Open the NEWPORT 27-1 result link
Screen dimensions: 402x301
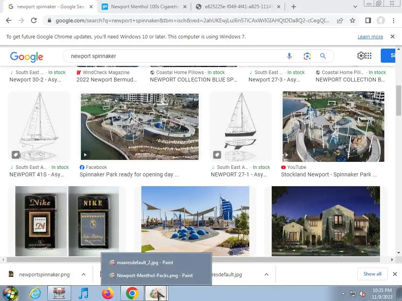pos(239,174)
